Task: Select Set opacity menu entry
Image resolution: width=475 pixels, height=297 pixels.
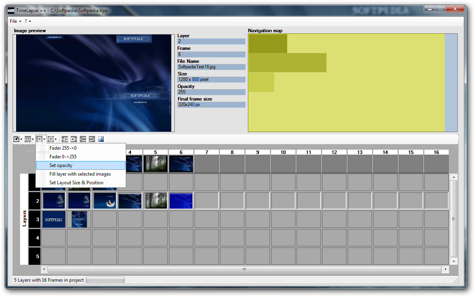Action: 81,165
